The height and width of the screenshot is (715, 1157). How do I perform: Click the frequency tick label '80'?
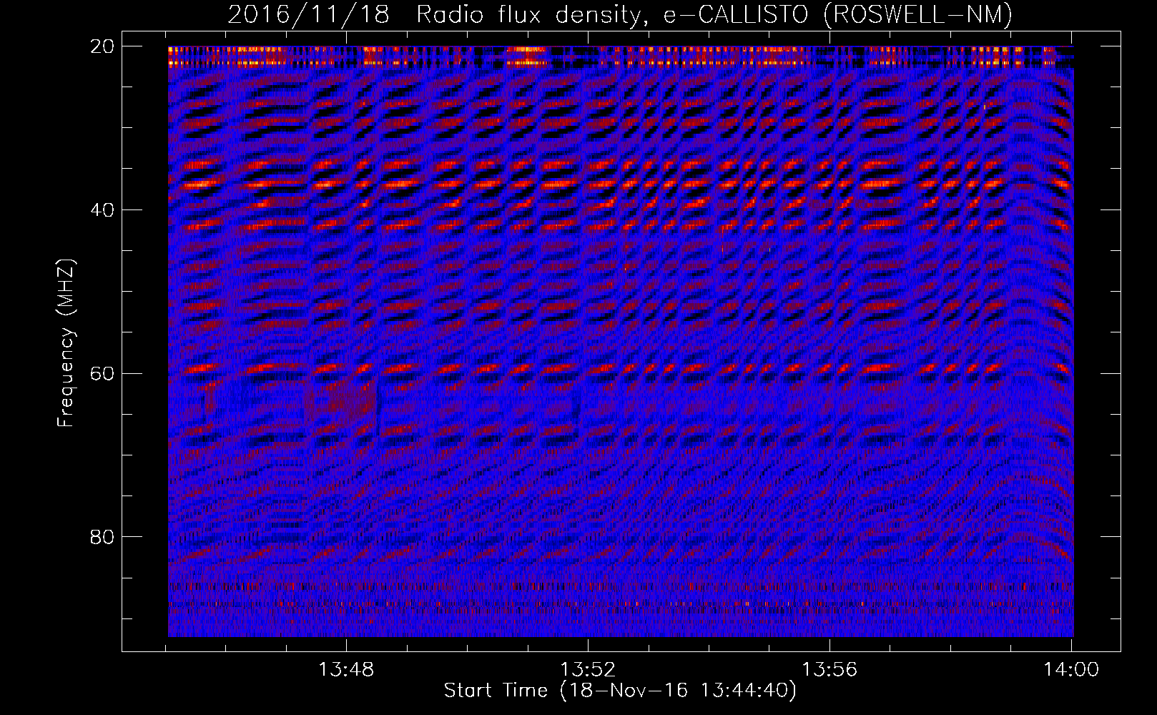point(102,537)
